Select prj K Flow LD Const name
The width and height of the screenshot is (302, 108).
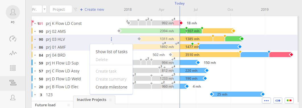pyautogui.click(x=64, y=23)
